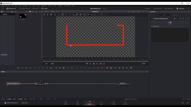Toggle the Effects Library panel
This screenshot has width=191, height=107.
[24, 9]
